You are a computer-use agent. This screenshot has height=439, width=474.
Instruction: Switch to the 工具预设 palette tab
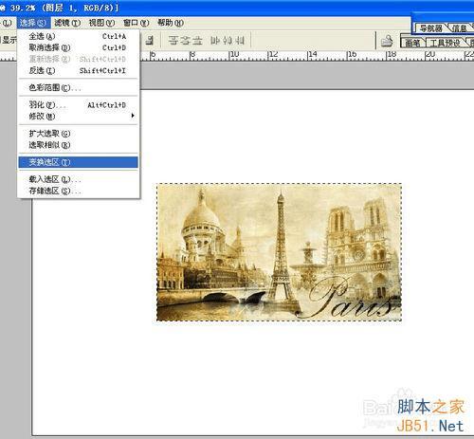(x=445, y=43)
